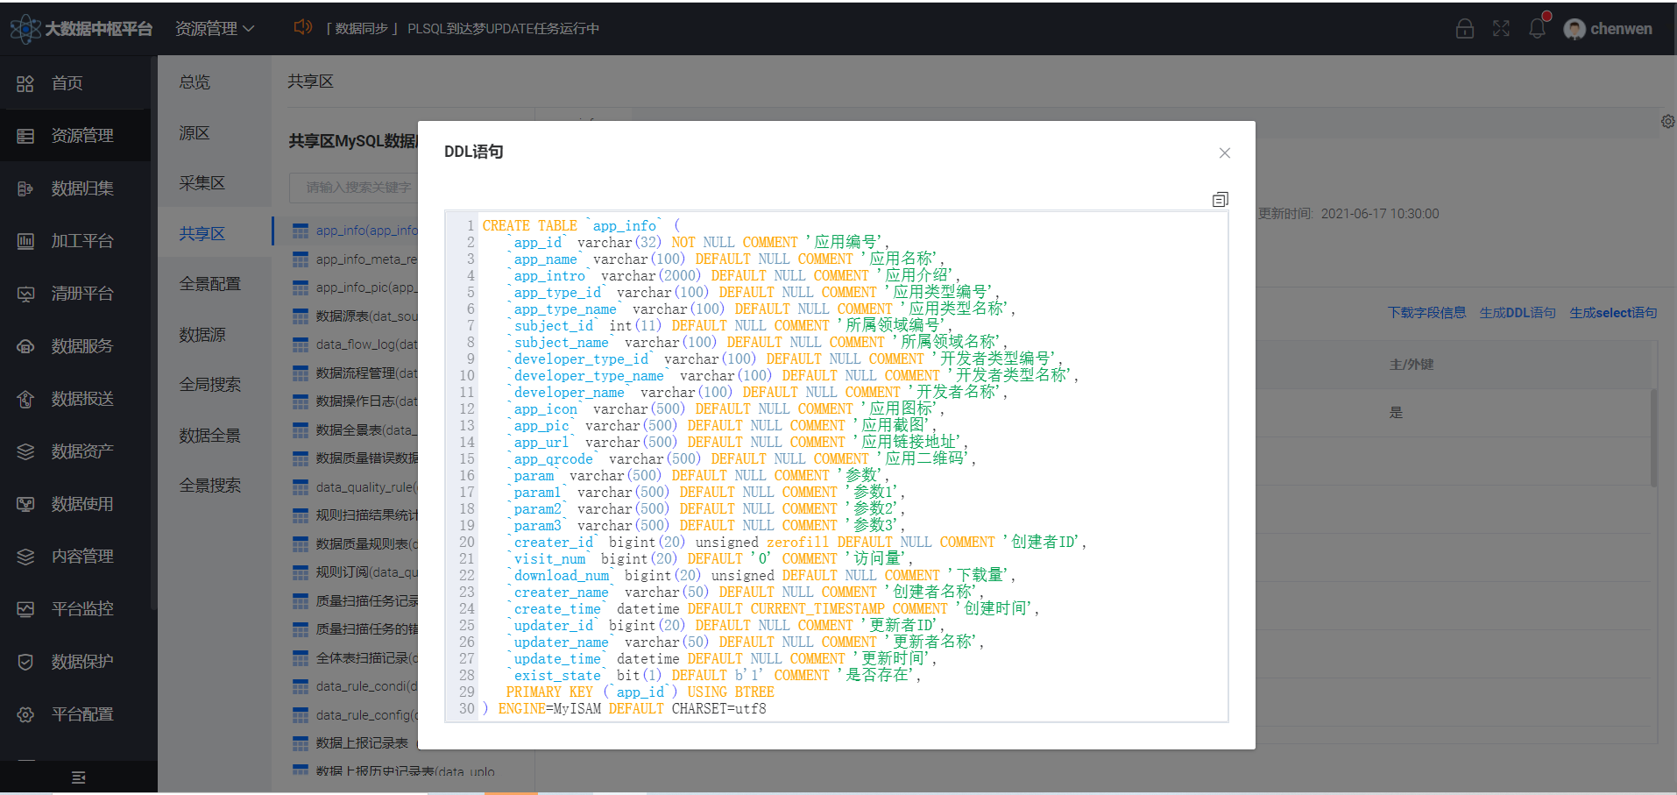The height and width of the screenshot is (795, 1677).
Task: Click the 数据归集 icon in sidebar
Action: coord(25,188)
